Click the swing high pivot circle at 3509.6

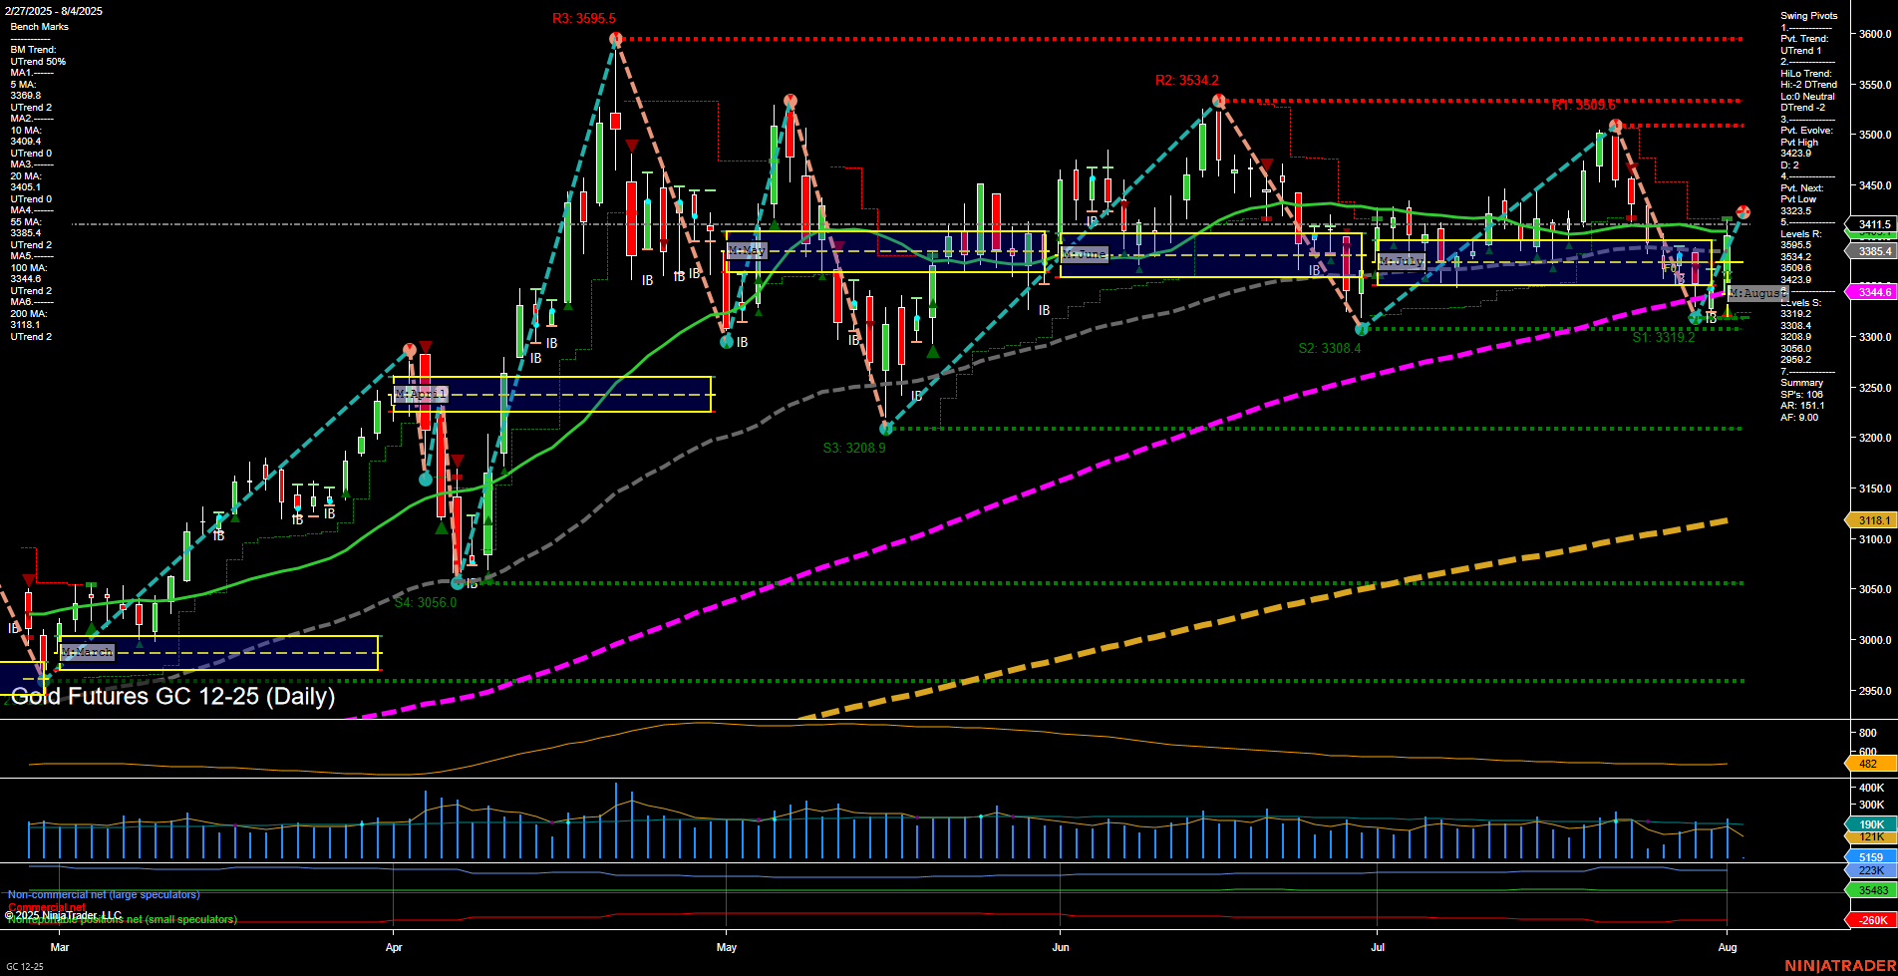tap(1615, 126)
